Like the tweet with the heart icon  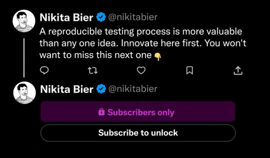pyautogui.click(x=141, y=71)
